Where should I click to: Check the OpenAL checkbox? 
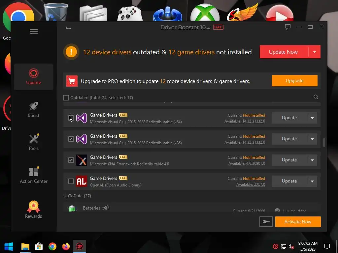(71, 181)
